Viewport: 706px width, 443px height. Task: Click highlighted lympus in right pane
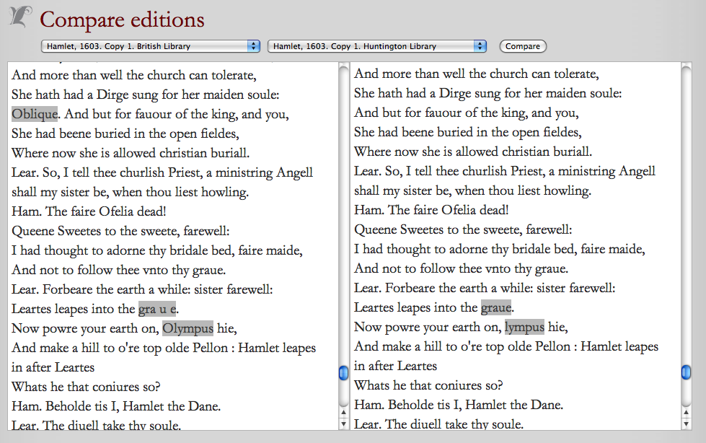pyautogui.click(x=524, y=327)
